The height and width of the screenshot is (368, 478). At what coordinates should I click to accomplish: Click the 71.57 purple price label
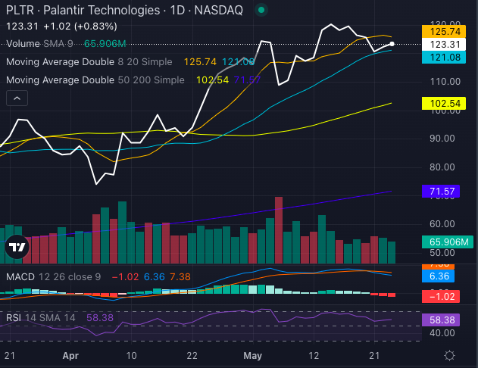(441, 192)
